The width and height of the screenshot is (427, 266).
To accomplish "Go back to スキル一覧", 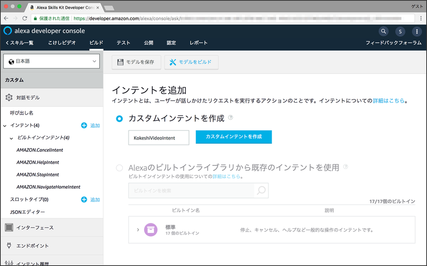I will (x=19, y=43).
